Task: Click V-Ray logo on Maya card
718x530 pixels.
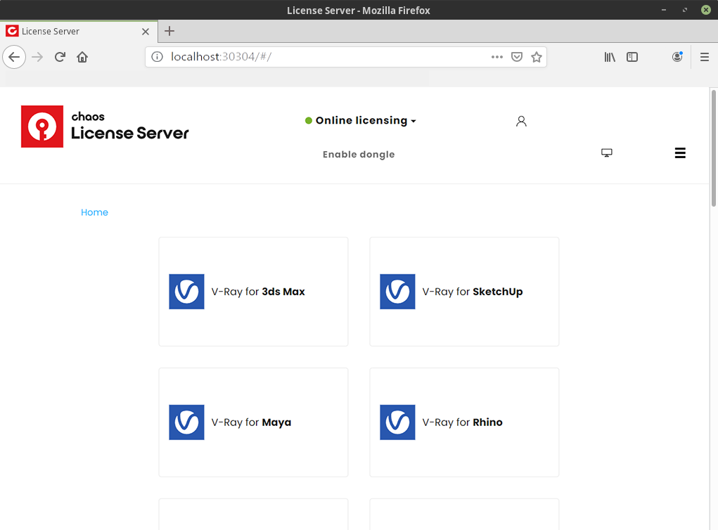Action: click(186, 422)
